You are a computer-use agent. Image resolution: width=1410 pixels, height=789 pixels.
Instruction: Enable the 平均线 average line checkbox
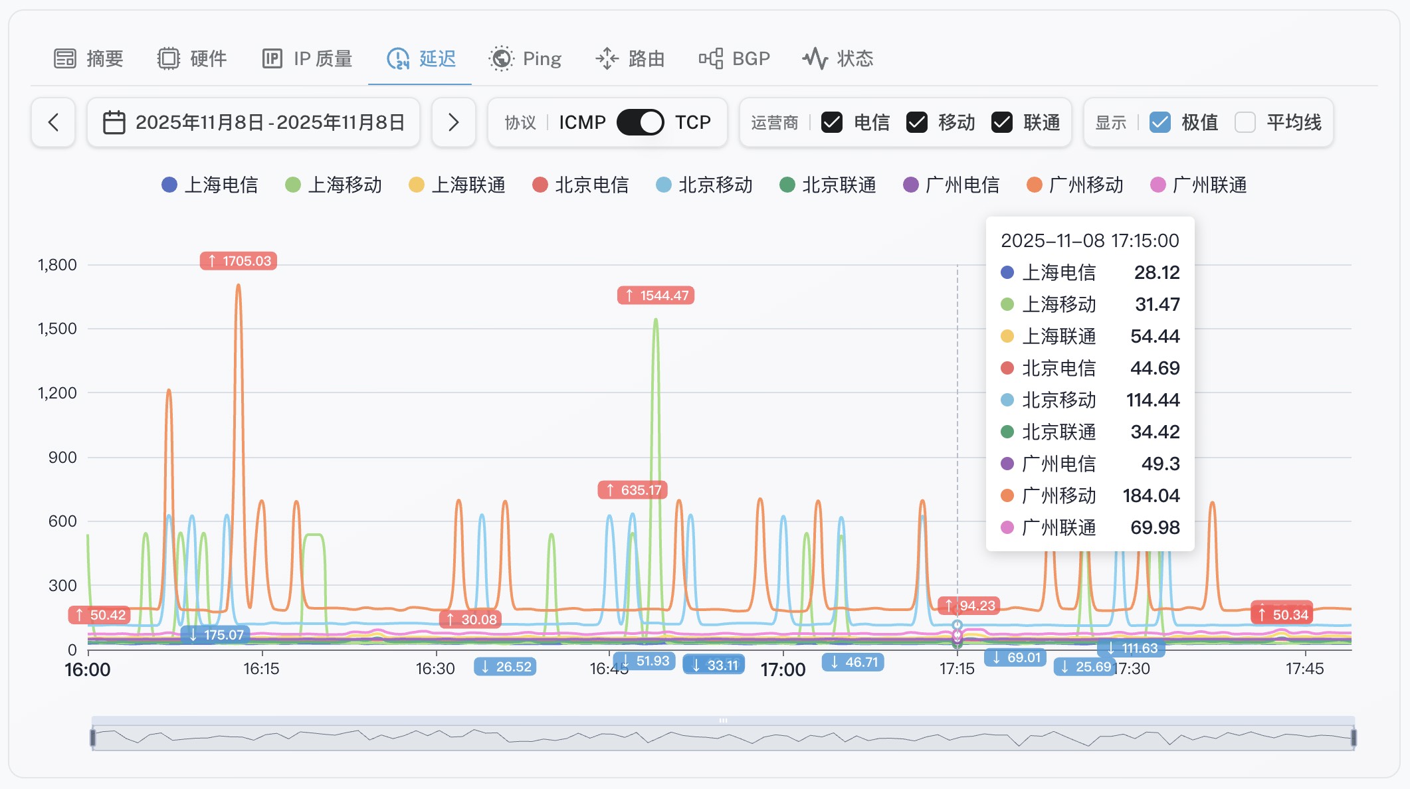[1245, 122]
